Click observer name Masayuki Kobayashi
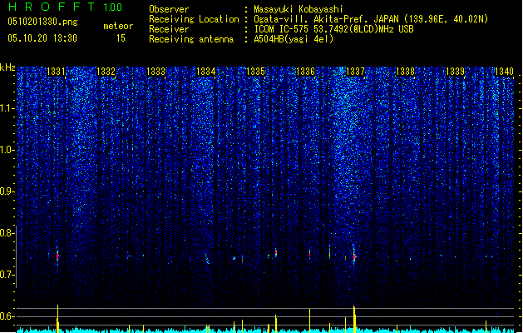This screenshot has height=333, width=523. tap(299, 9)
